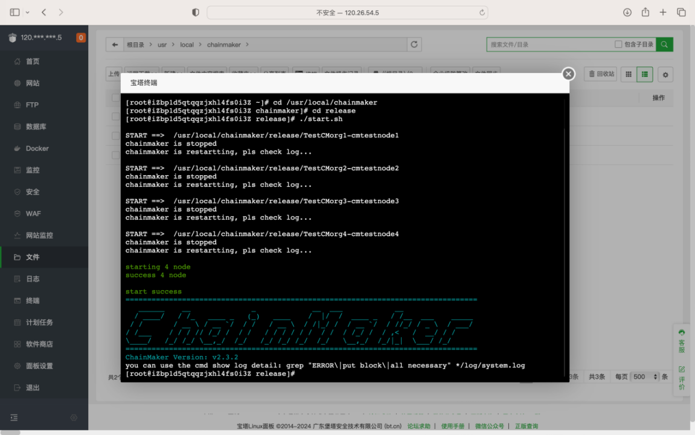Screen dimensions: 695x435
Task: Go to 根目录 in the breadcrumb path
Action: [x=136, y=45]
